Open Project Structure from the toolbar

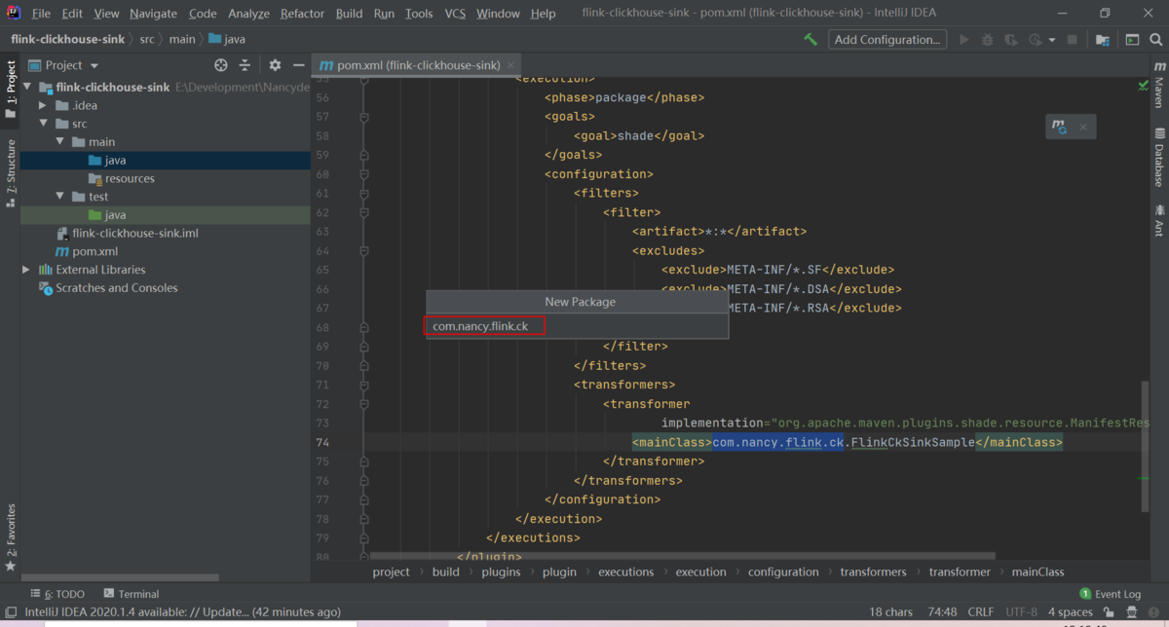[x=1102, y=40]
